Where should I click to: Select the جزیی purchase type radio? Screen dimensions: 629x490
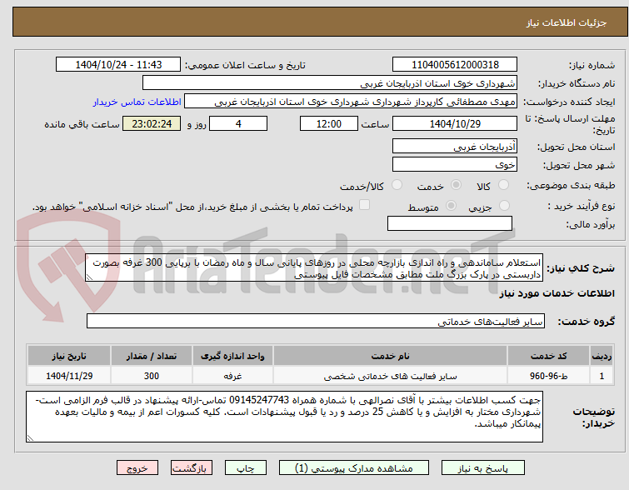tap(504, 206)
